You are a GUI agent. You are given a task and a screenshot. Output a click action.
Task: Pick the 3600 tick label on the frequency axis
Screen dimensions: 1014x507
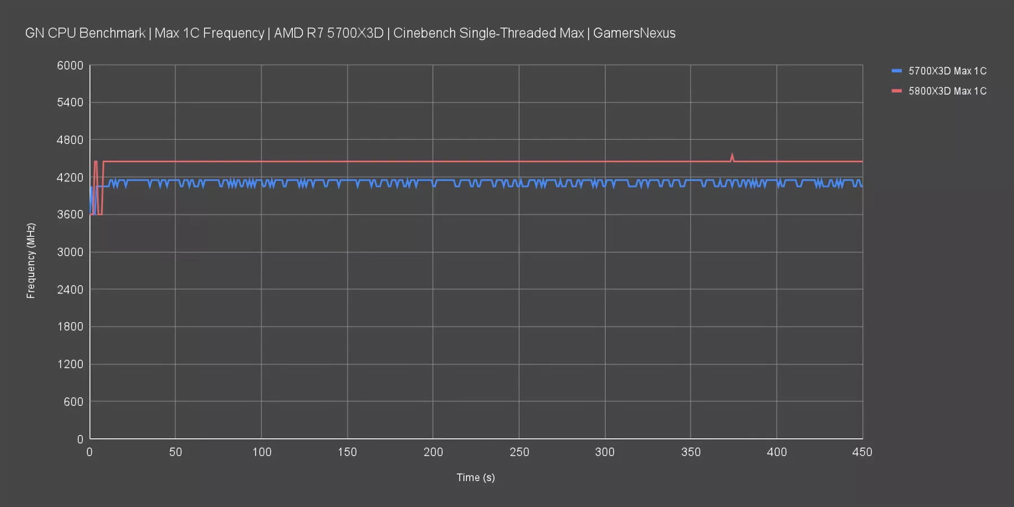tap(70, 215)
